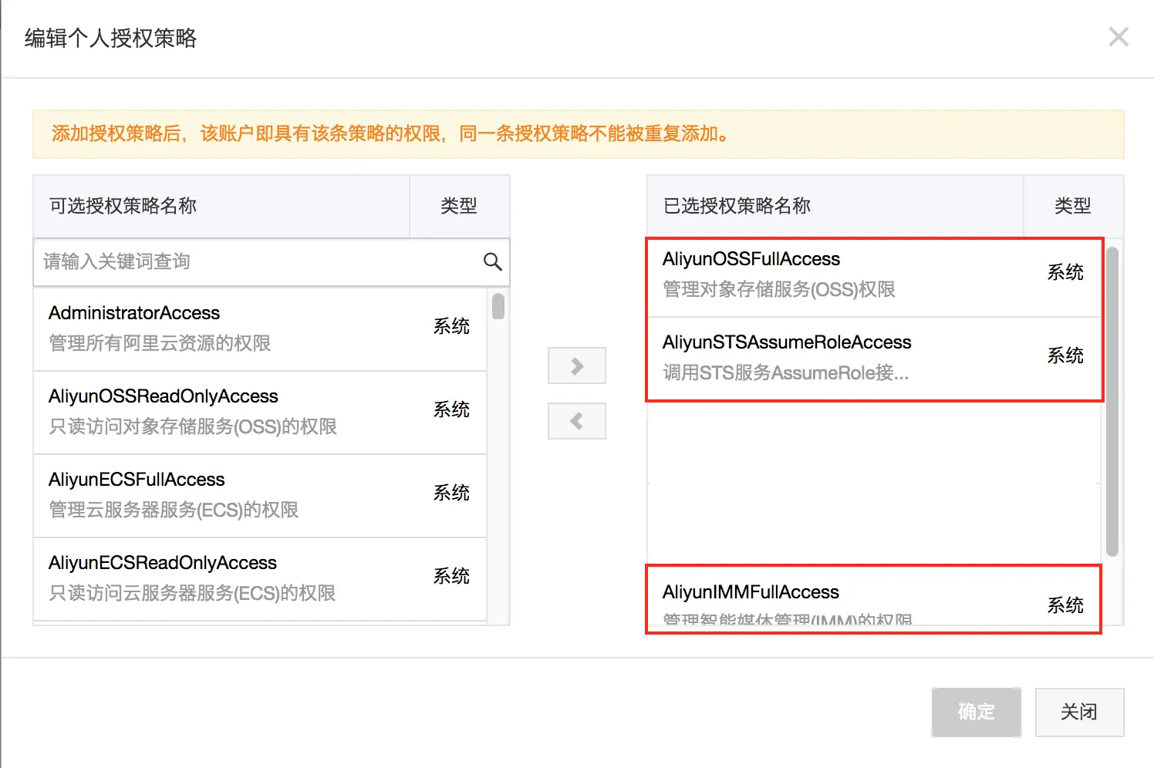Click 系统 type of AliyunECSReadOnlyAccess row

[x=451, y=576]
